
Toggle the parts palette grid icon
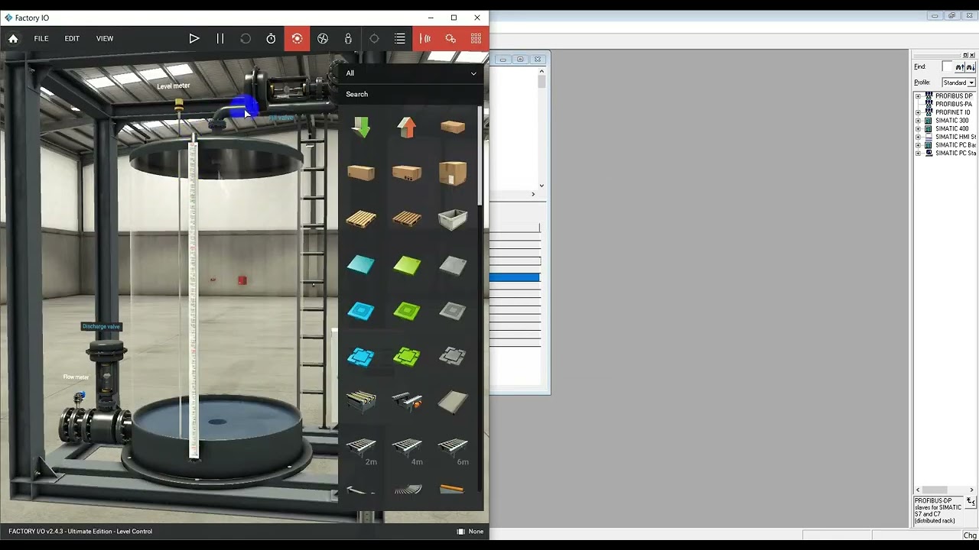coord(476,38)
